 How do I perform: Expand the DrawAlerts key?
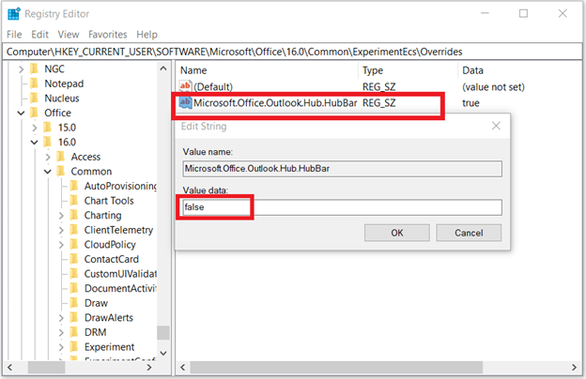(x=61, y=318)
